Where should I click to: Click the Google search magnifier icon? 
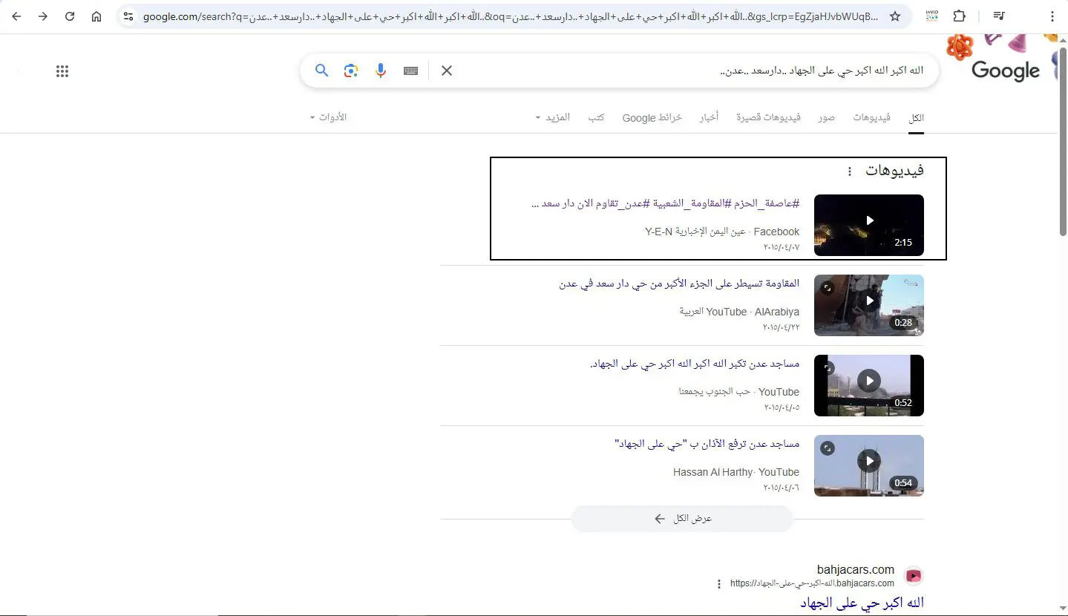321,71
